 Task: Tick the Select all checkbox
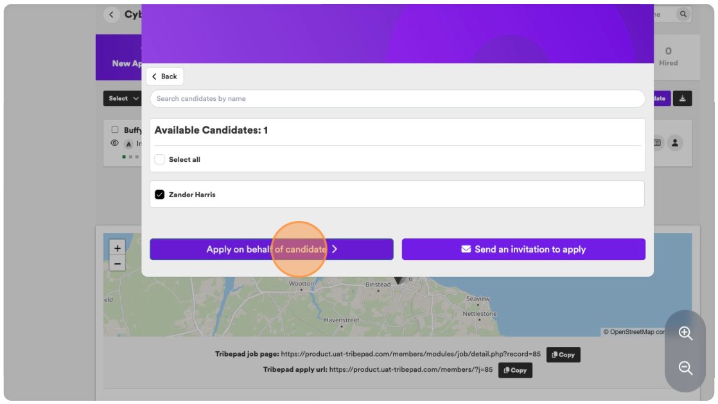pos(159,159)
